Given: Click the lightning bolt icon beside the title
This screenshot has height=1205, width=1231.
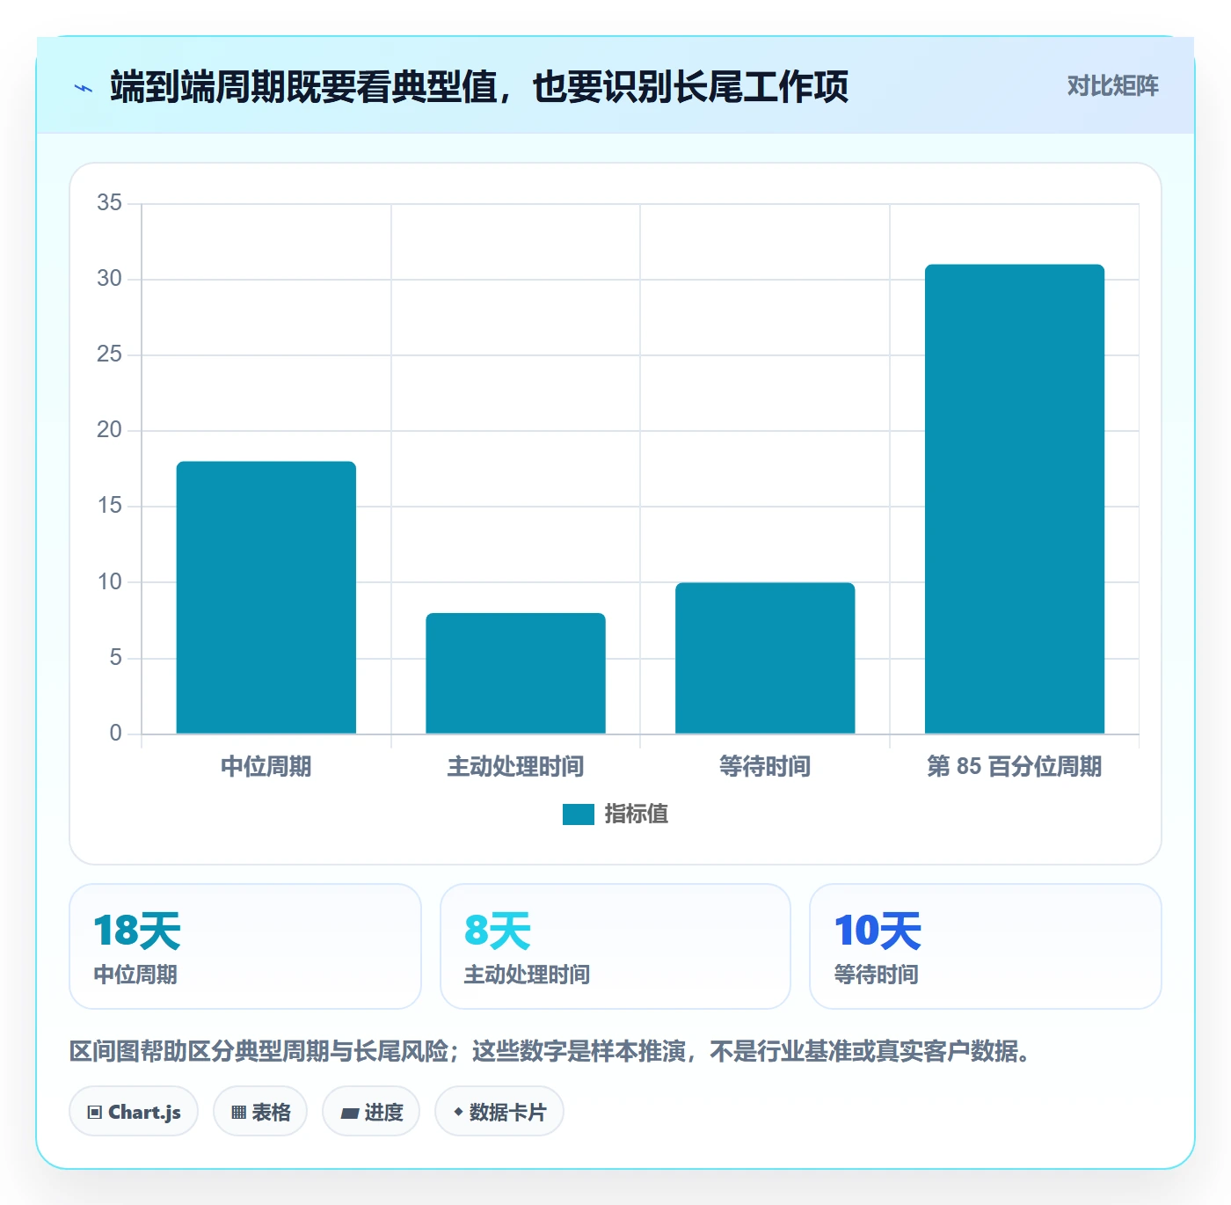Looking at the screenshot, I should pos(84,88).
